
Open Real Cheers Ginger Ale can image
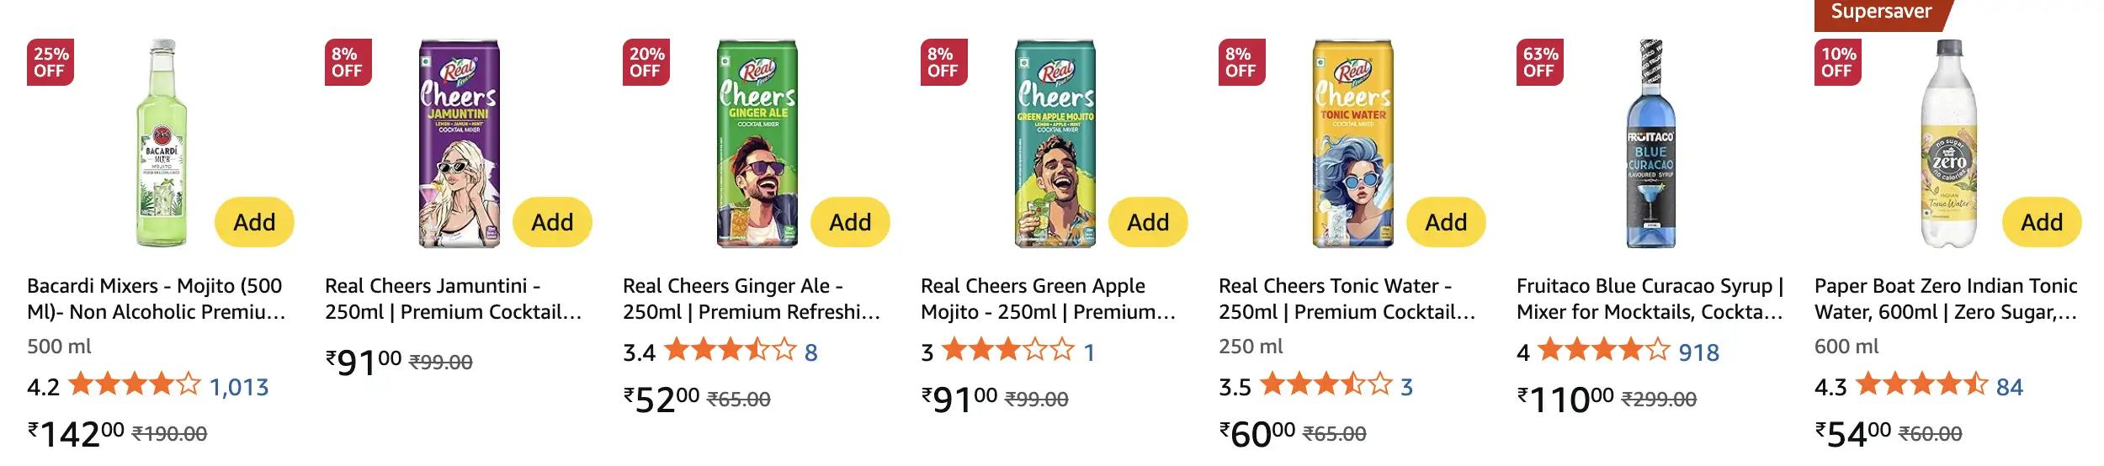(757, 143)
